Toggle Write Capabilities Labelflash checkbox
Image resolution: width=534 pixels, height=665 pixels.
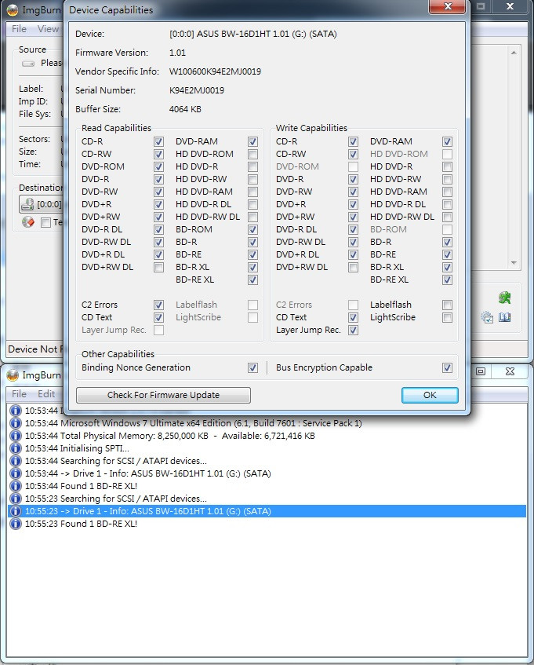coord(447,305)
